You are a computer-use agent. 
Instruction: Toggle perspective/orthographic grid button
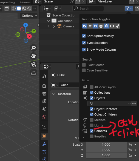(33, 73)
